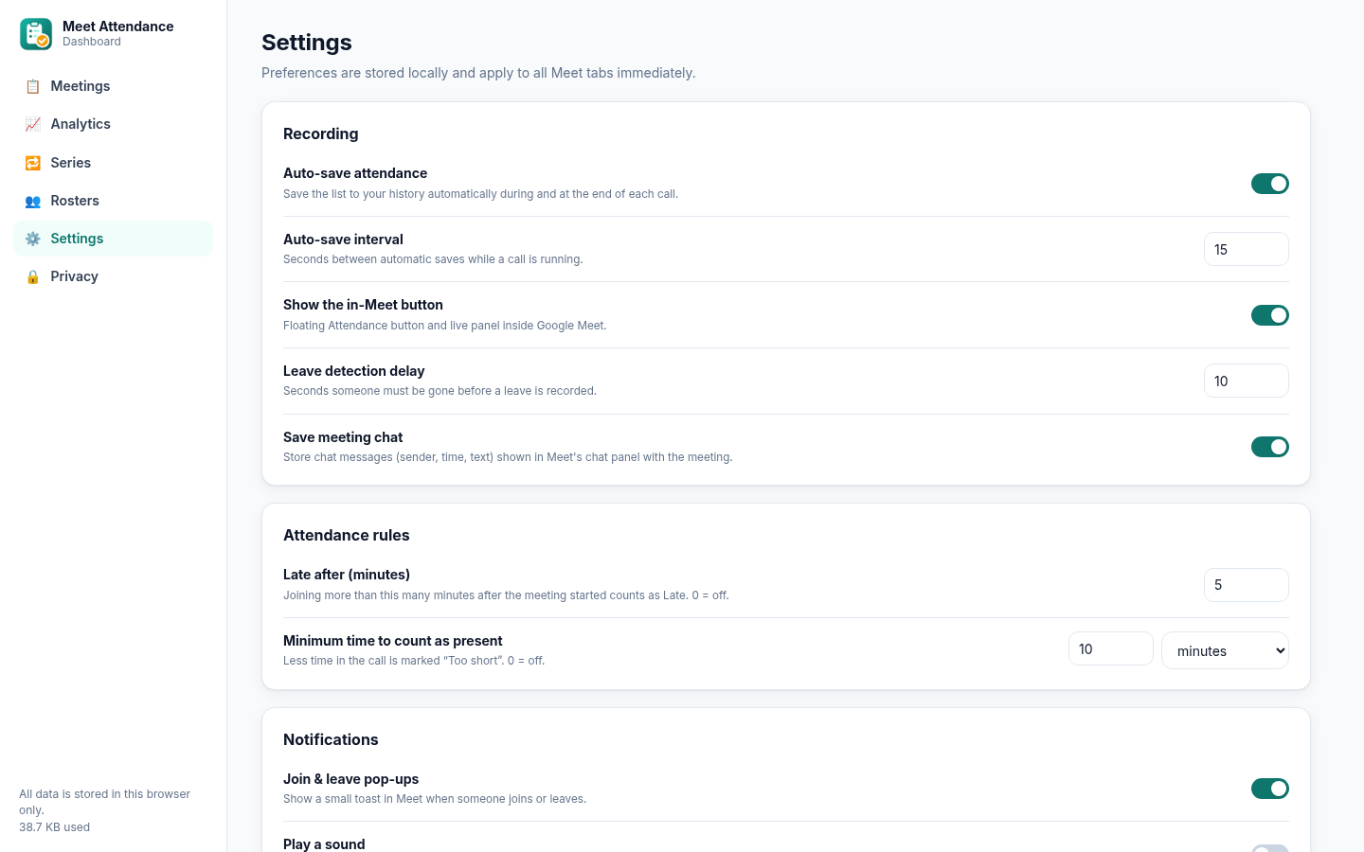
Task: Click the '38.7 KB used' text
Action: coord(55,827)
